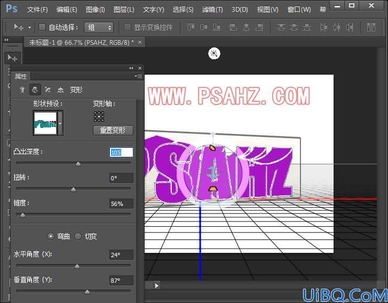Open the Move tool preset picker arrow
The height and width of the screenshot is (303, 388).
(29, 27)
